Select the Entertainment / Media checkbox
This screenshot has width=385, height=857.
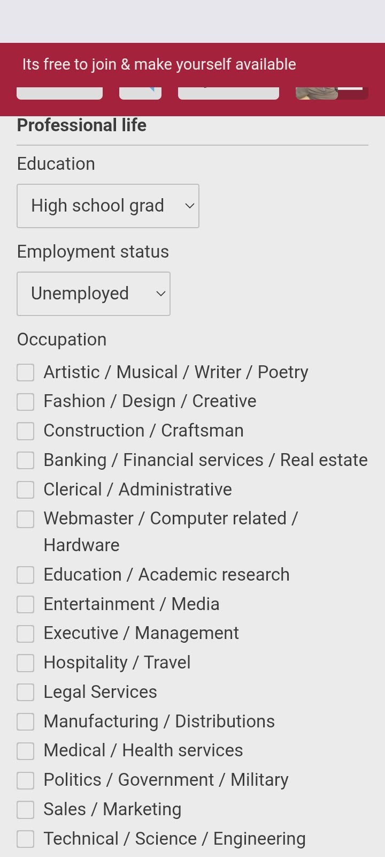coord(26,604)
